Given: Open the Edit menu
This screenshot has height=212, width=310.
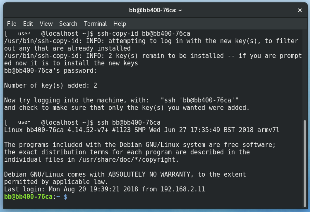Looking at the screenshot, I should coord(28,24).
